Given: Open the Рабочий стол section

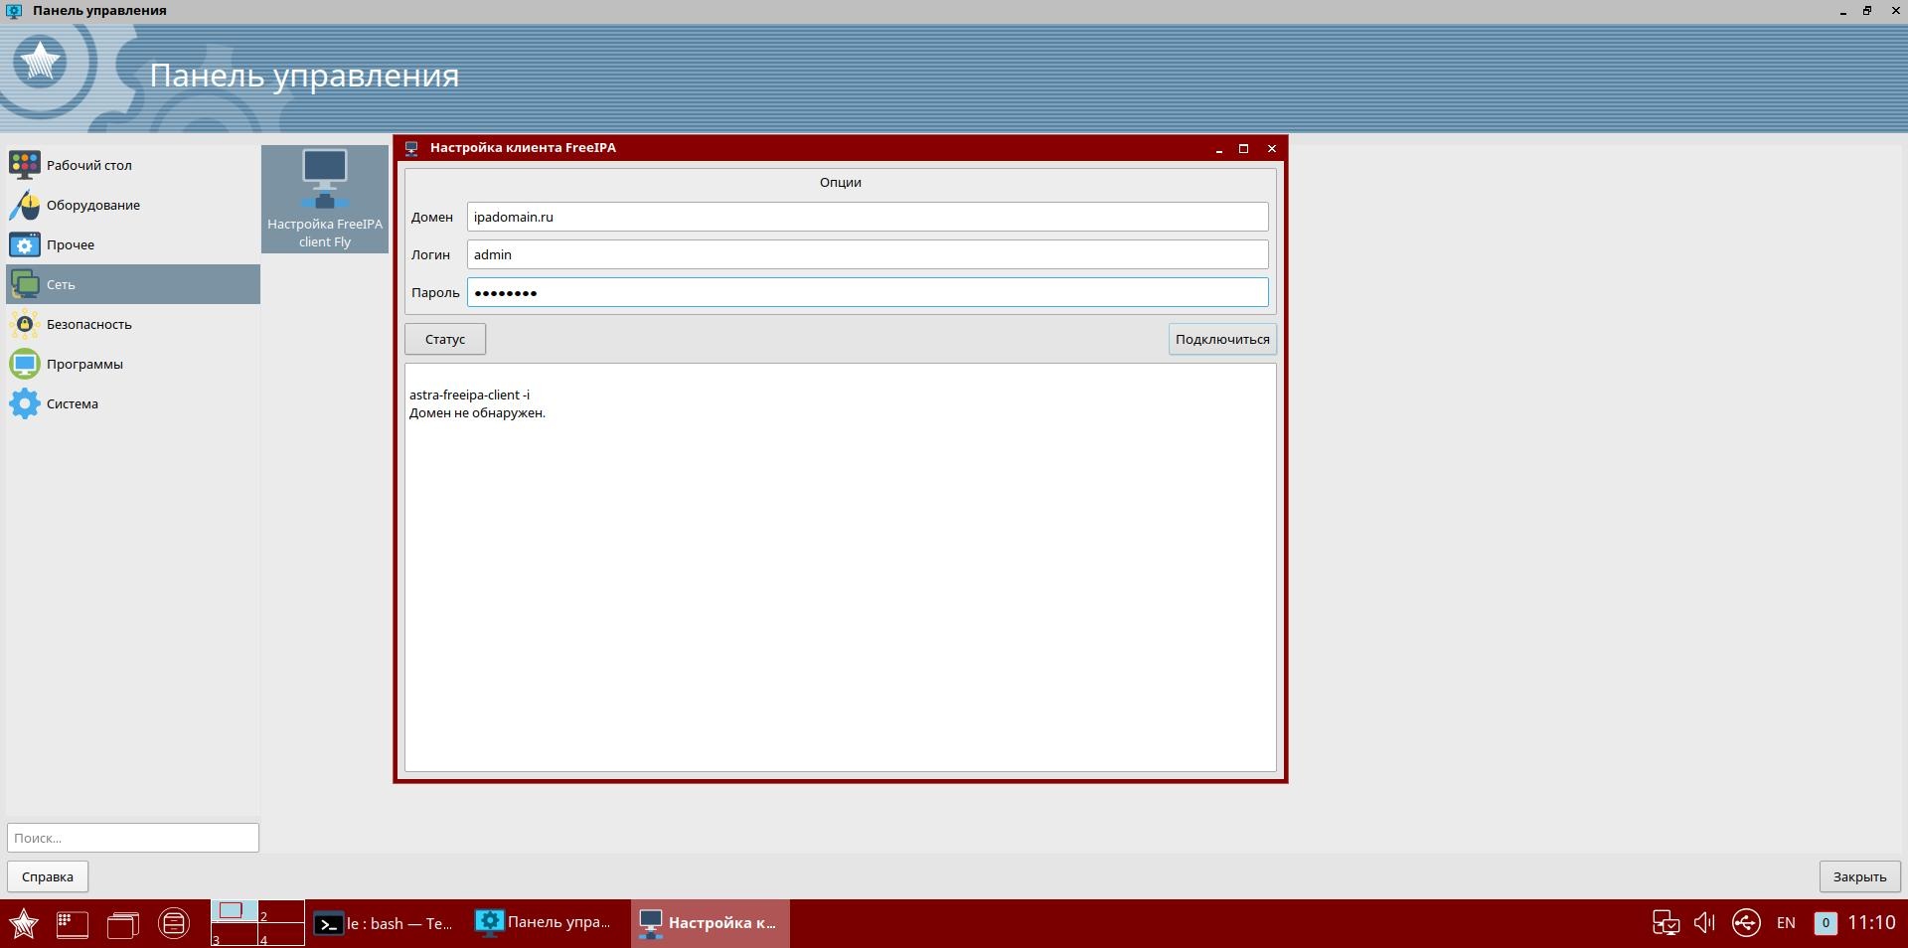Looking at the screenshot, I should click(x=88, y=165).
